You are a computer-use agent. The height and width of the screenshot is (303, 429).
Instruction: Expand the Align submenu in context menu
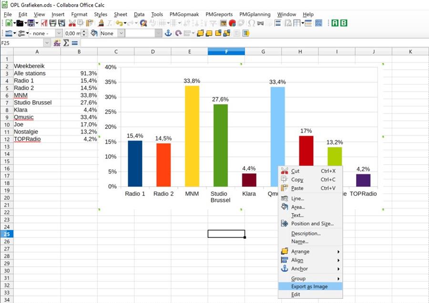pos(310,260)
